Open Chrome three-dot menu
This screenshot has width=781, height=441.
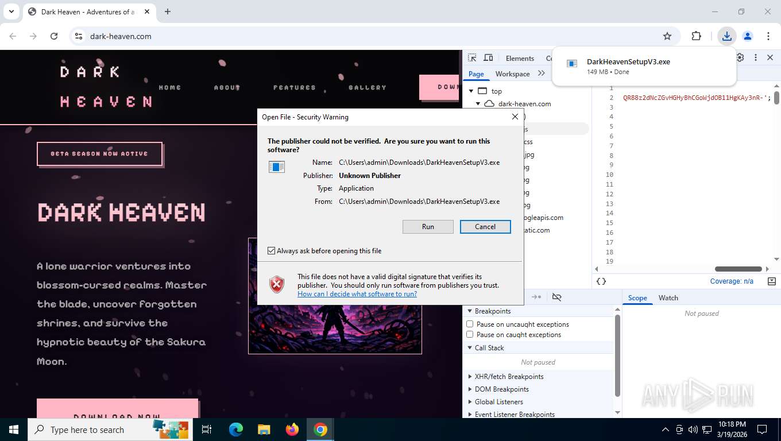point(768,36)
